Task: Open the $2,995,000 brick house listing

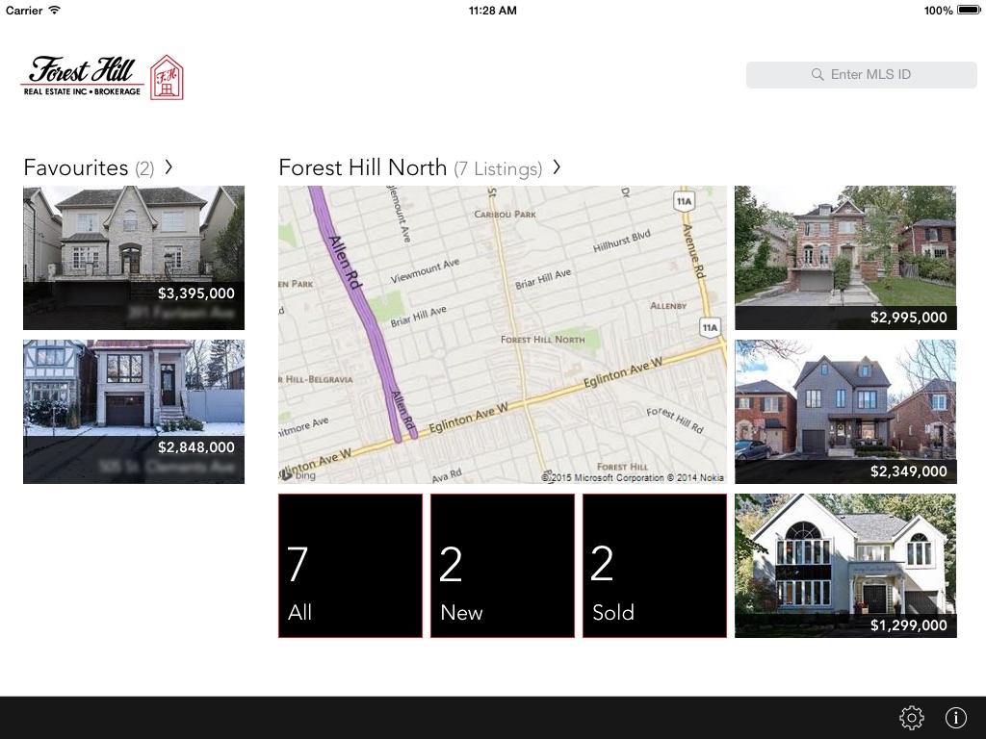Action: 845,258
